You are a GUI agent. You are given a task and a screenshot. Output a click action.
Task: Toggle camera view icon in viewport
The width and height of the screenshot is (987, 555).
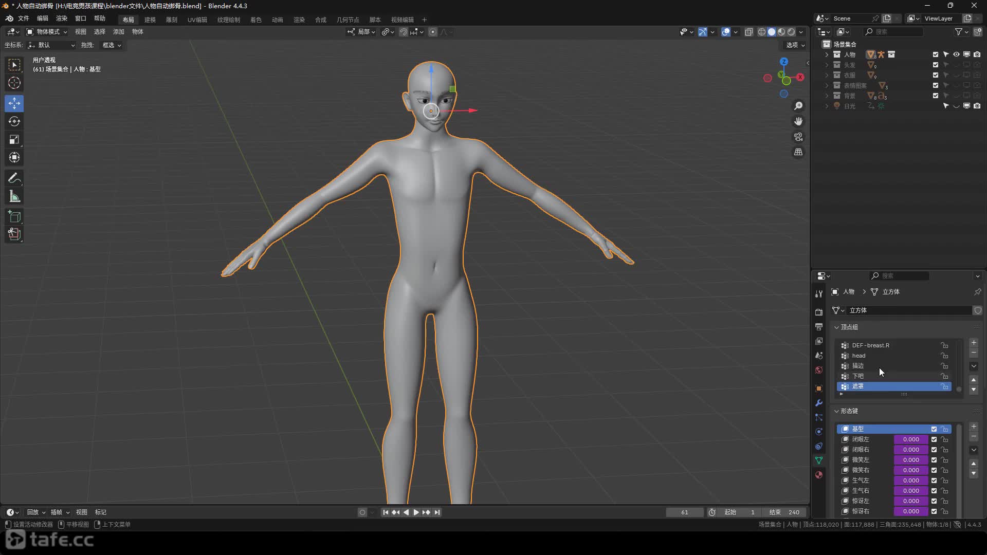click(x=798, y=137)
